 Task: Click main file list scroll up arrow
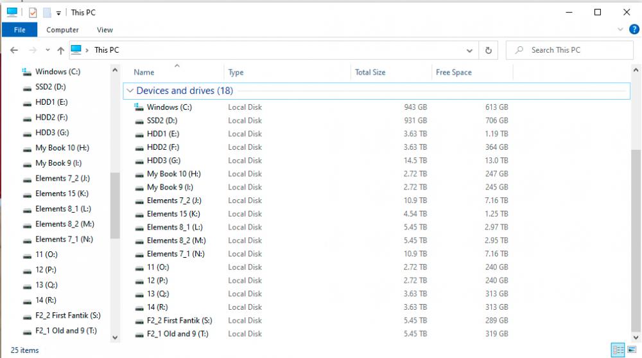click(636, 70)
